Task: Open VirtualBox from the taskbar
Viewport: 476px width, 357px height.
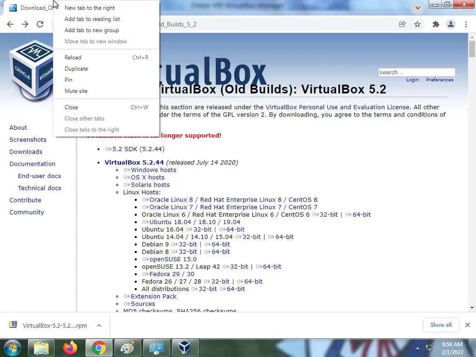Action: 185,348
